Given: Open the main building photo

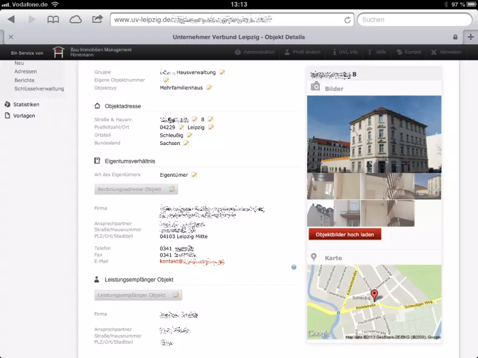Looking at the screenshot, I should click(374, 134).
